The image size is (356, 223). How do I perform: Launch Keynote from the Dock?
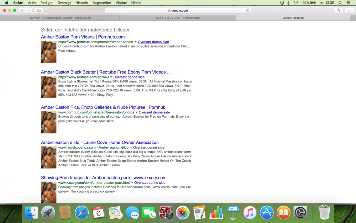233,213
